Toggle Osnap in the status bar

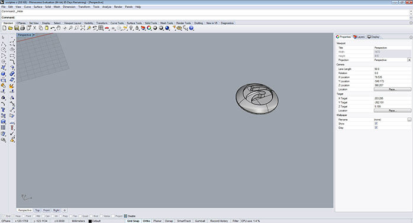(169, 221)
